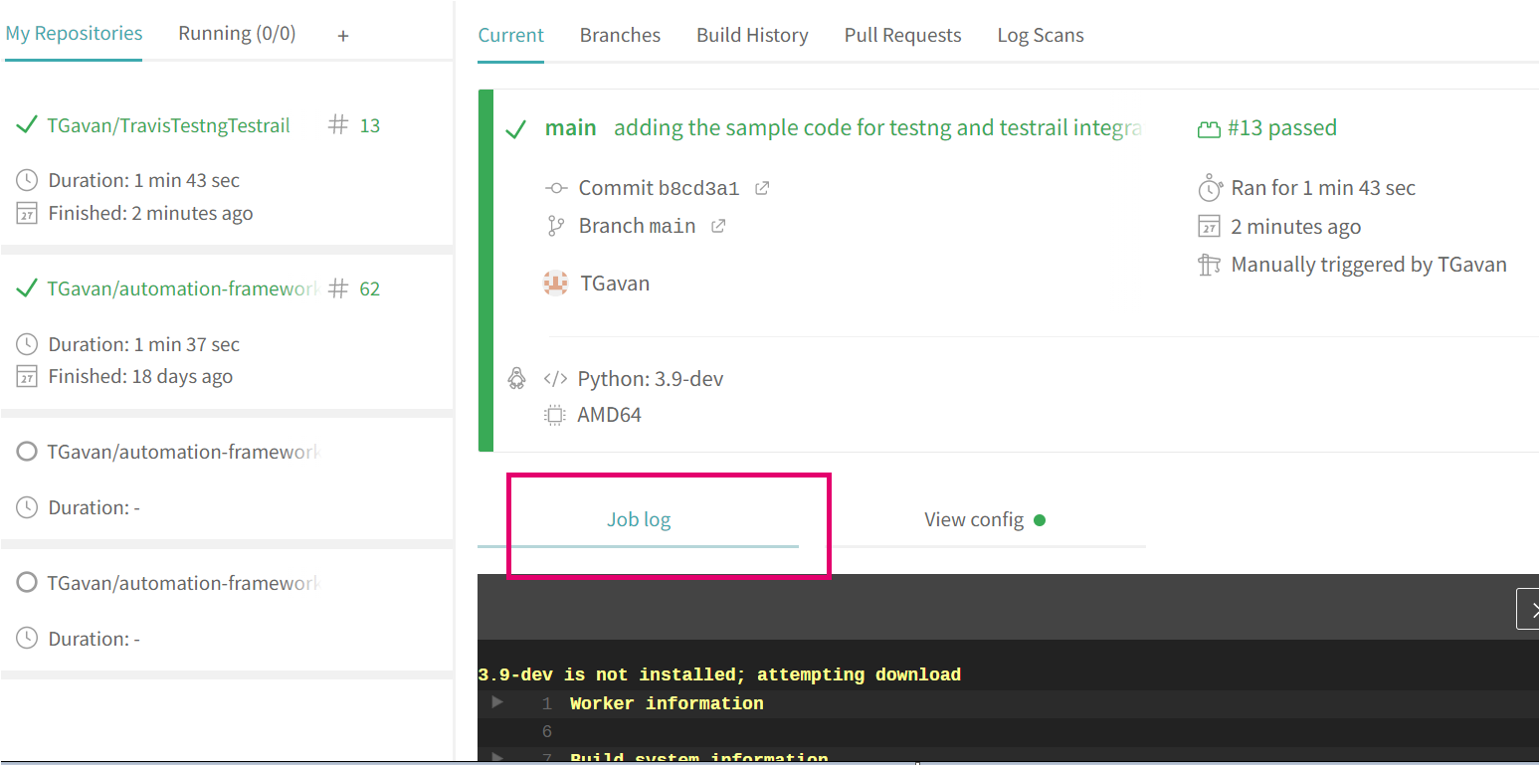This screenshot has height=766, width=1540.
Task: Click TGavan's avatar image
Action: [x=555, y=284]
